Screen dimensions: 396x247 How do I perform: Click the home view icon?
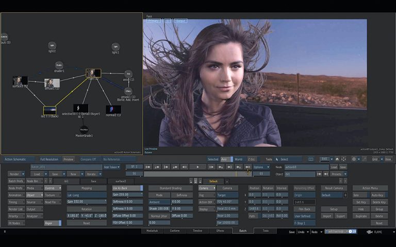[337, 160]
